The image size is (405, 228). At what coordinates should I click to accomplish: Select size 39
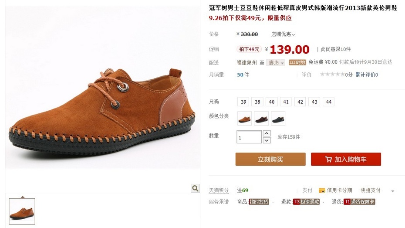point(243,102)
